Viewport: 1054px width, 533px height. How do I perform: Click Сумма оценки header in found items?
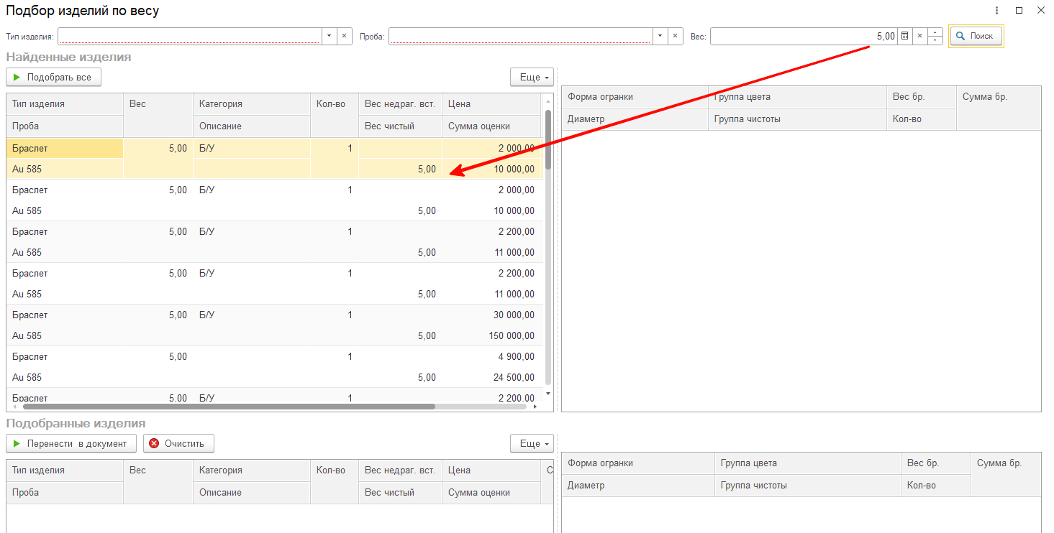491,126
